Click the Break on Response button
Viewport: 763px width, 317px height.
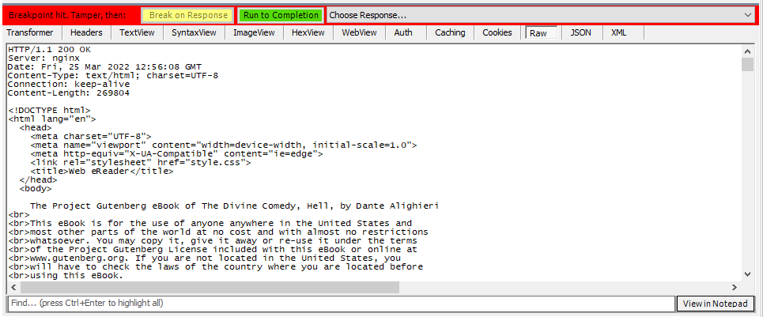tap(188, 15)
